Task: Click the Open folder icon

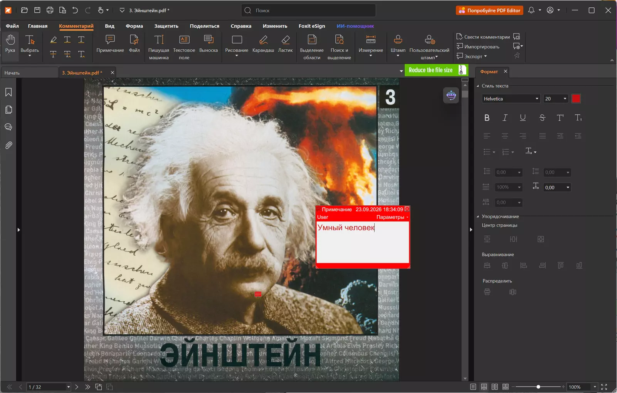Action: (24, 10)
